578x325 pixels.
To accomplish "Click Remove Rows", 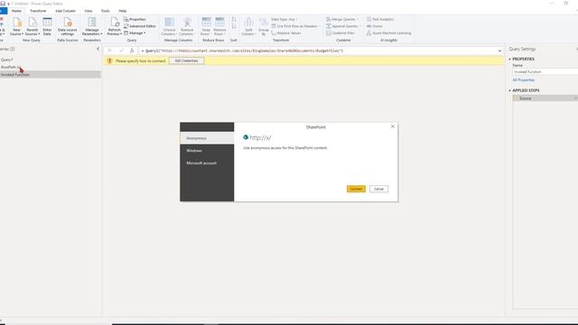I will [x=219, y=27].
